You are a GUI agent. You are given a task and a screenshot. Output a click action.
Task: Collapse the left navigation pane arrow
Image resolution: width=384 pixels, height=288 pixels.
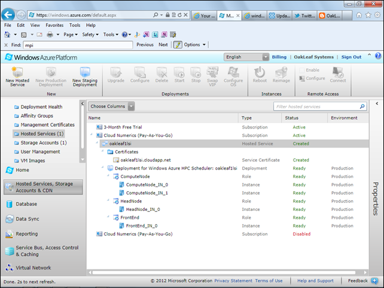(x=83, y=103)
